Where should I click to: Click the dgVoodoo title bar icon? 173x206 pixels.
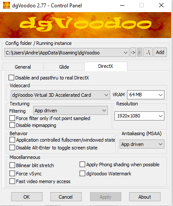click(6, 6)
